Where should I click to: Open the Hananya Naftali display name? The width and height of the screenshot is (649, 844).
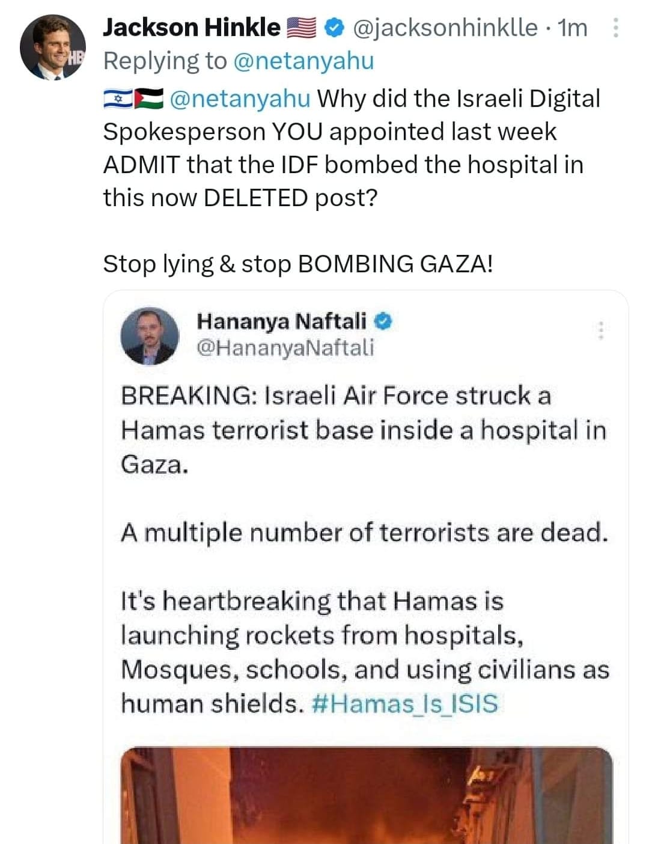click(281, 322)
